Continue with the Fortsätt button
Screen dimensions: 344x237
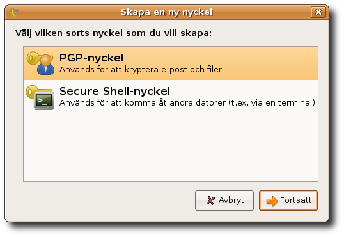click(x=288, y=200)
